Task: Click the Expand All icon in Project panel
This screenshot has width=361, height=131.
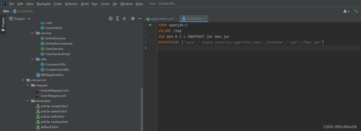Action: point(117,19)
